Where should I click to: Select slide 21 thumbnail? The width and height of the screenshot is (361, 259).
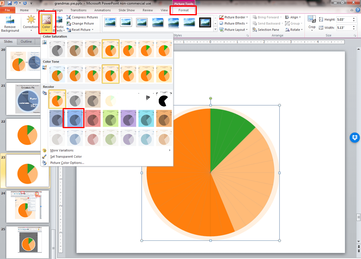(x=28, y=99)
